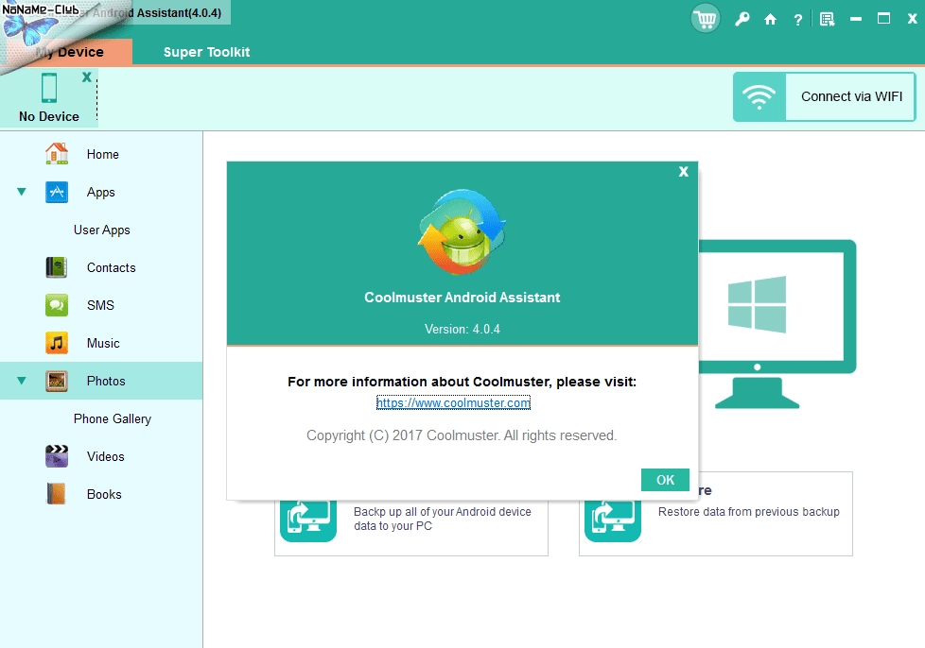Select Videos in the sidebar
Viewport: 925px width, 648px height.
tap(106, 456)
